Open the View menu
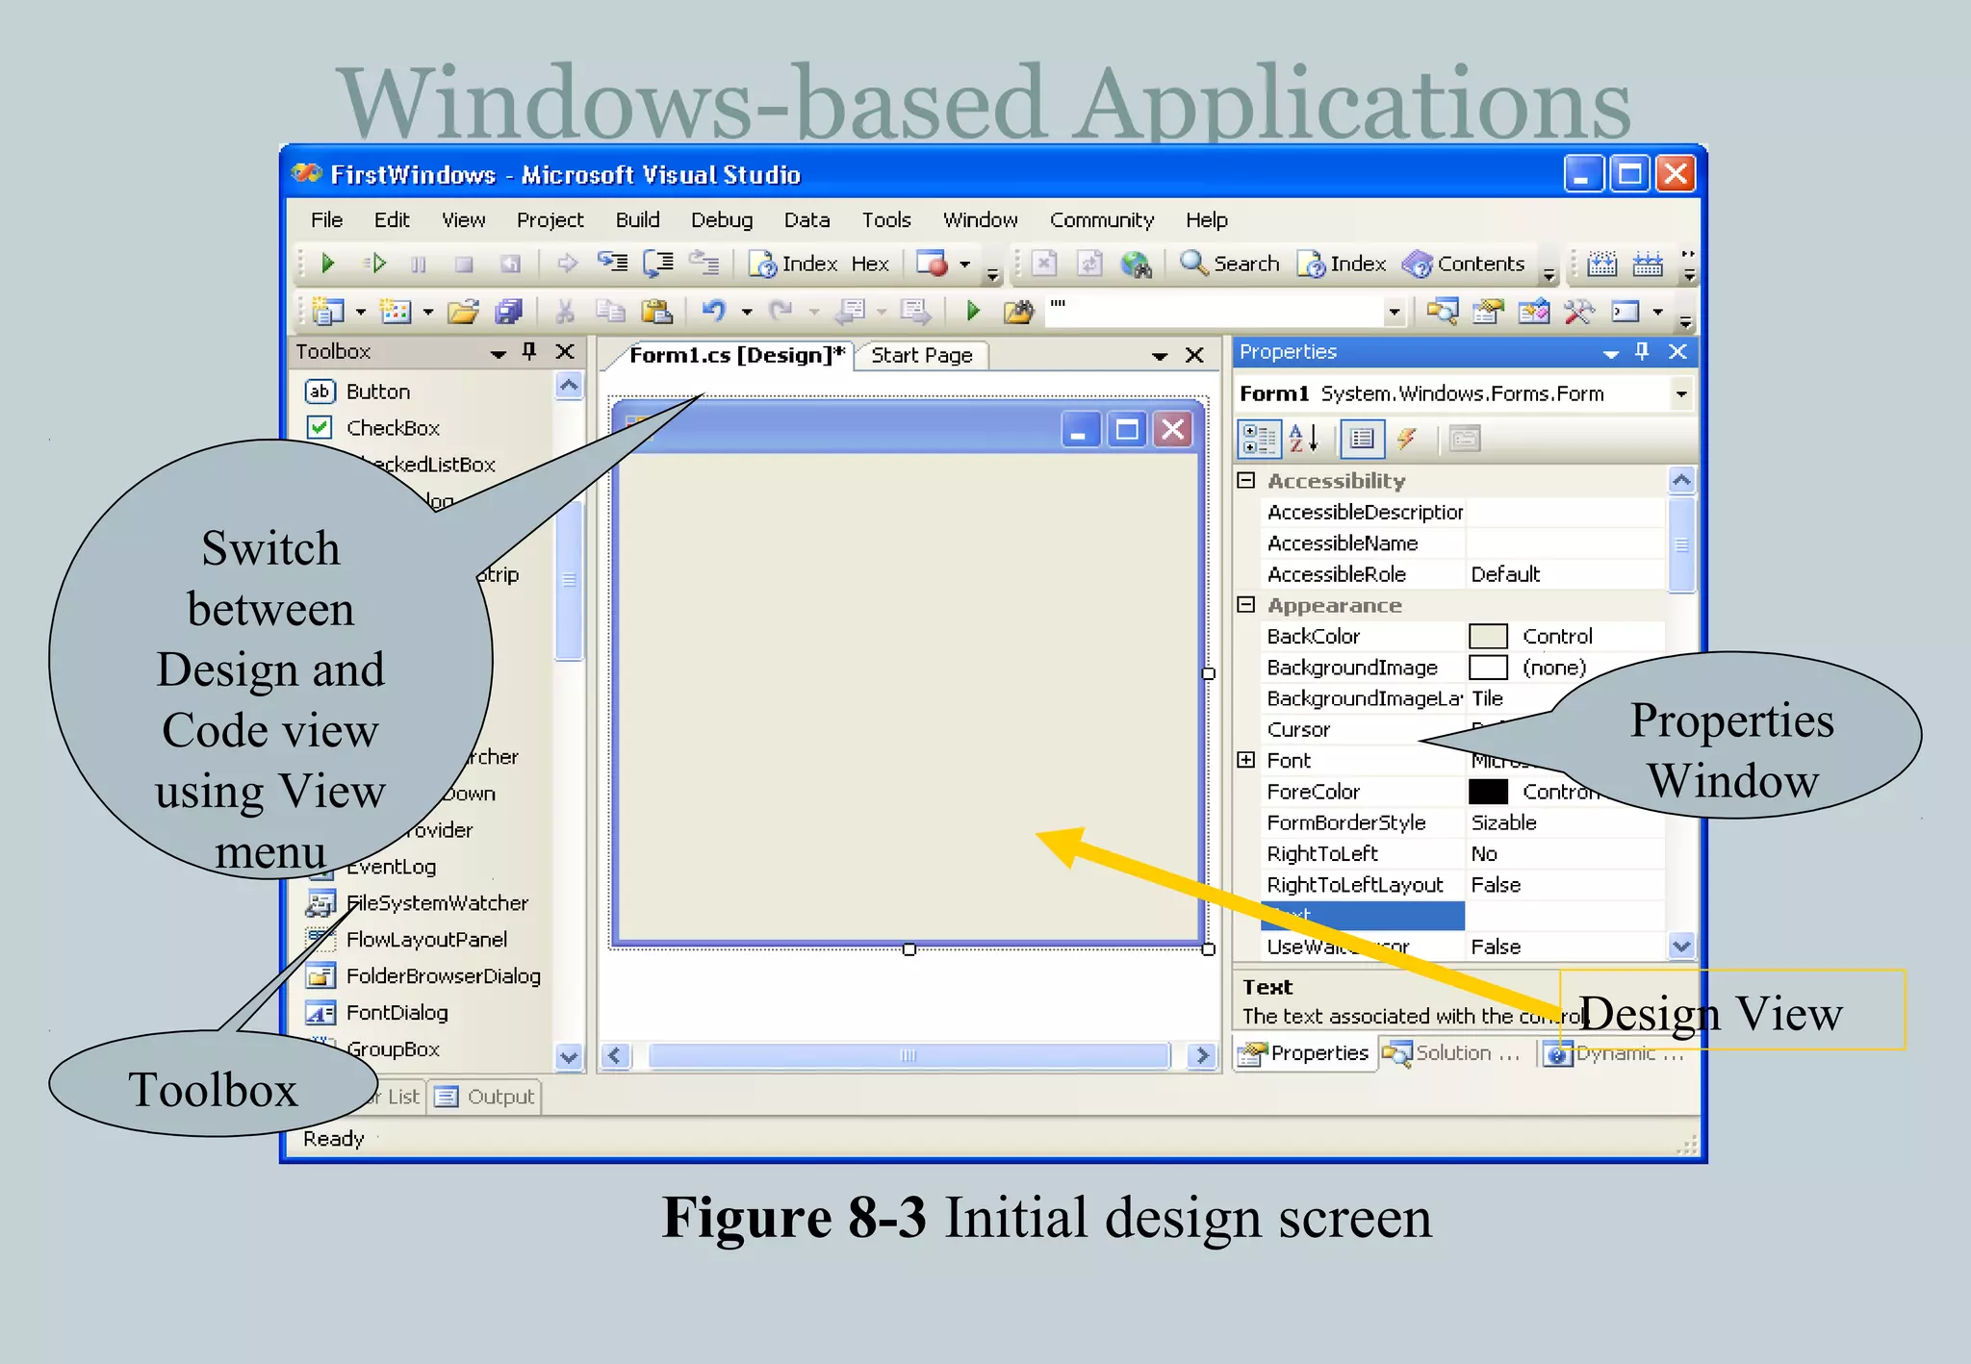This screenshot has height=1364, width=1971. pyautogui.click(x=463, y=219)
